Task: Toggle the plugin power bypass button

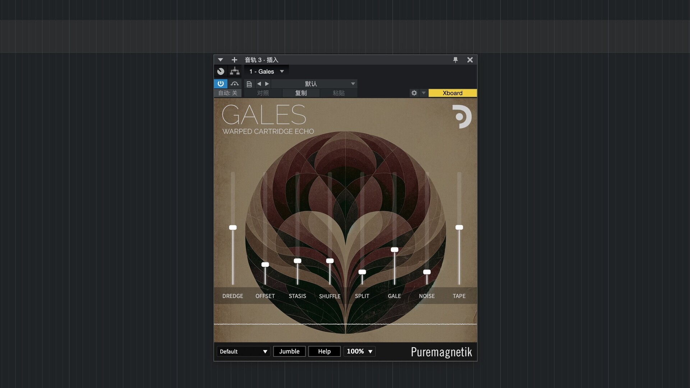Action: (221, 84)
